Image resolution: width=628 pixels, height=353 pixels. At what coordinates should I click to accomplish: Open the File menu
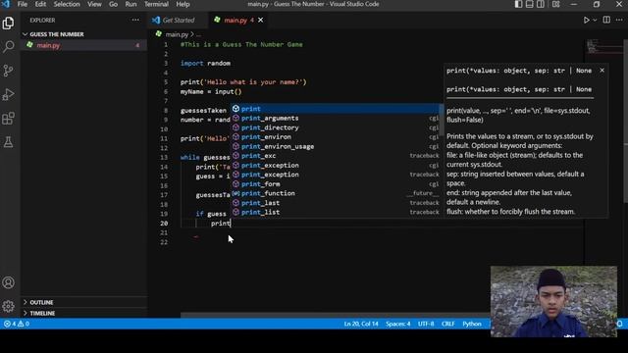click(x=23, y=4)
